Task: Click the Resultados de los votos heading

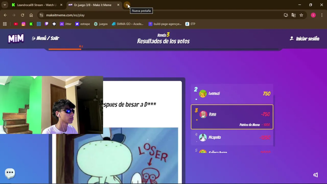Action: tap(163, 41)
